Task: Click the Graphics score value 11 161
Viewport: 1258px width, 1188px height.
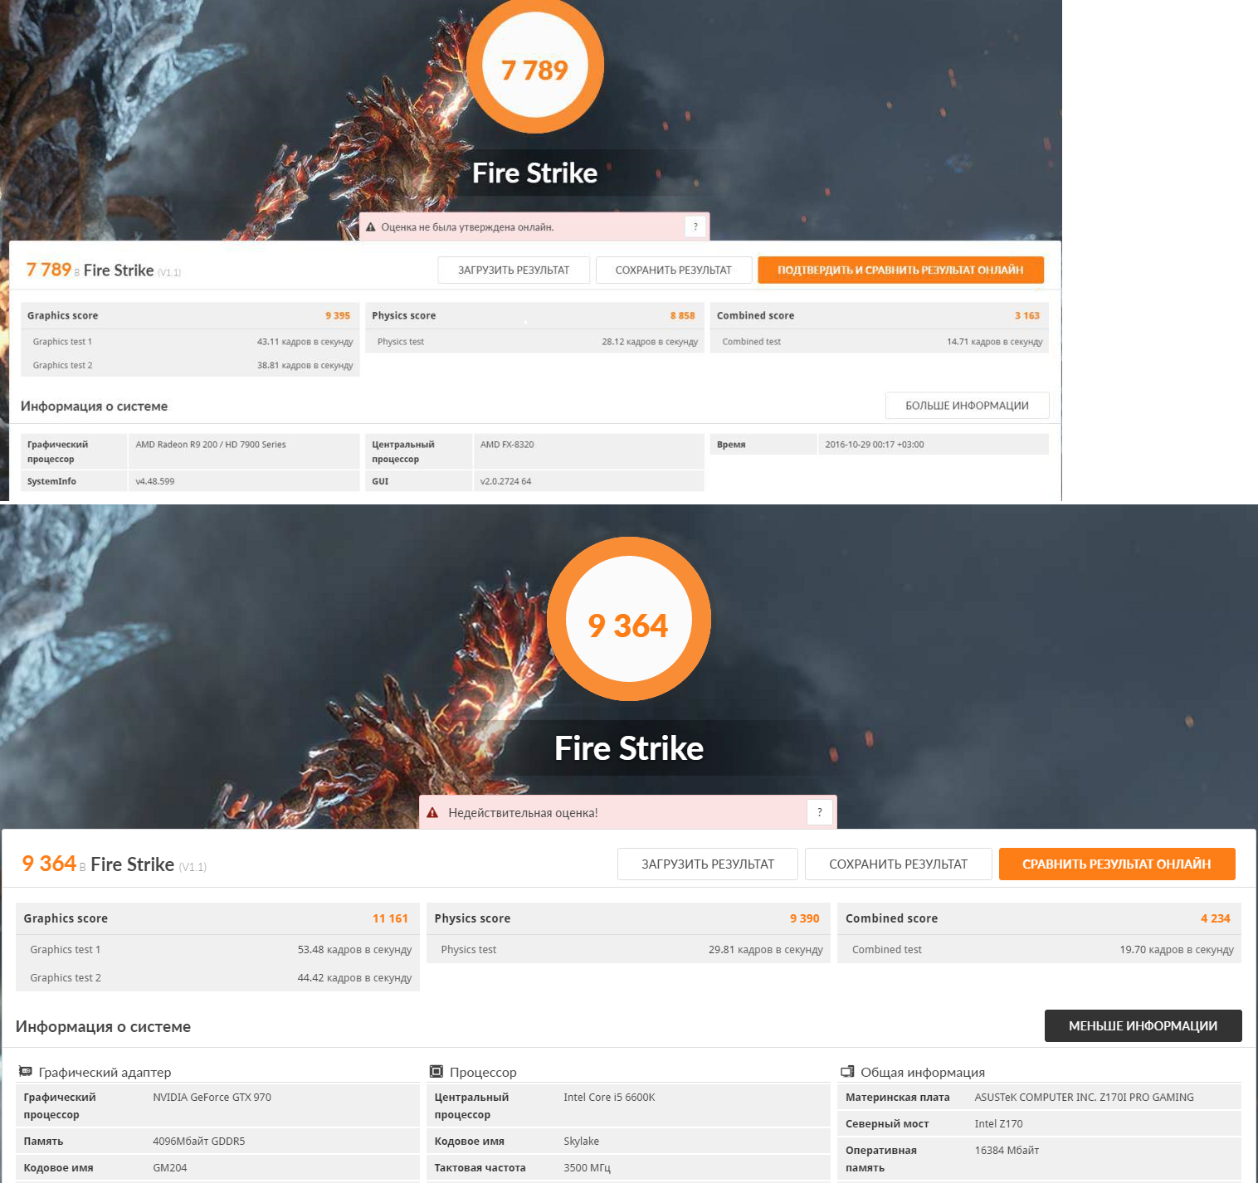Action: [390, 918]
